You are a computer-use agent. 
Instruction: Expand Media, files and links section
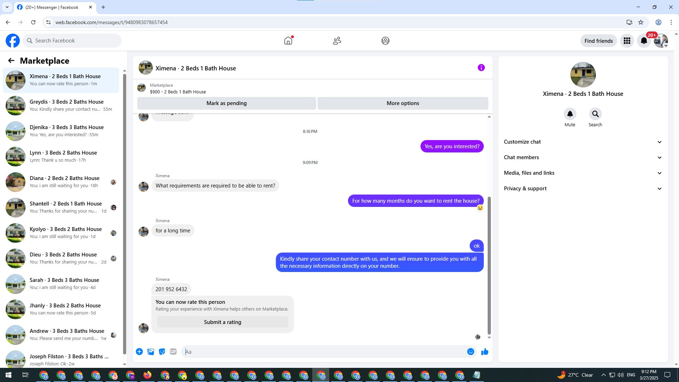click(x=583, y=173)
